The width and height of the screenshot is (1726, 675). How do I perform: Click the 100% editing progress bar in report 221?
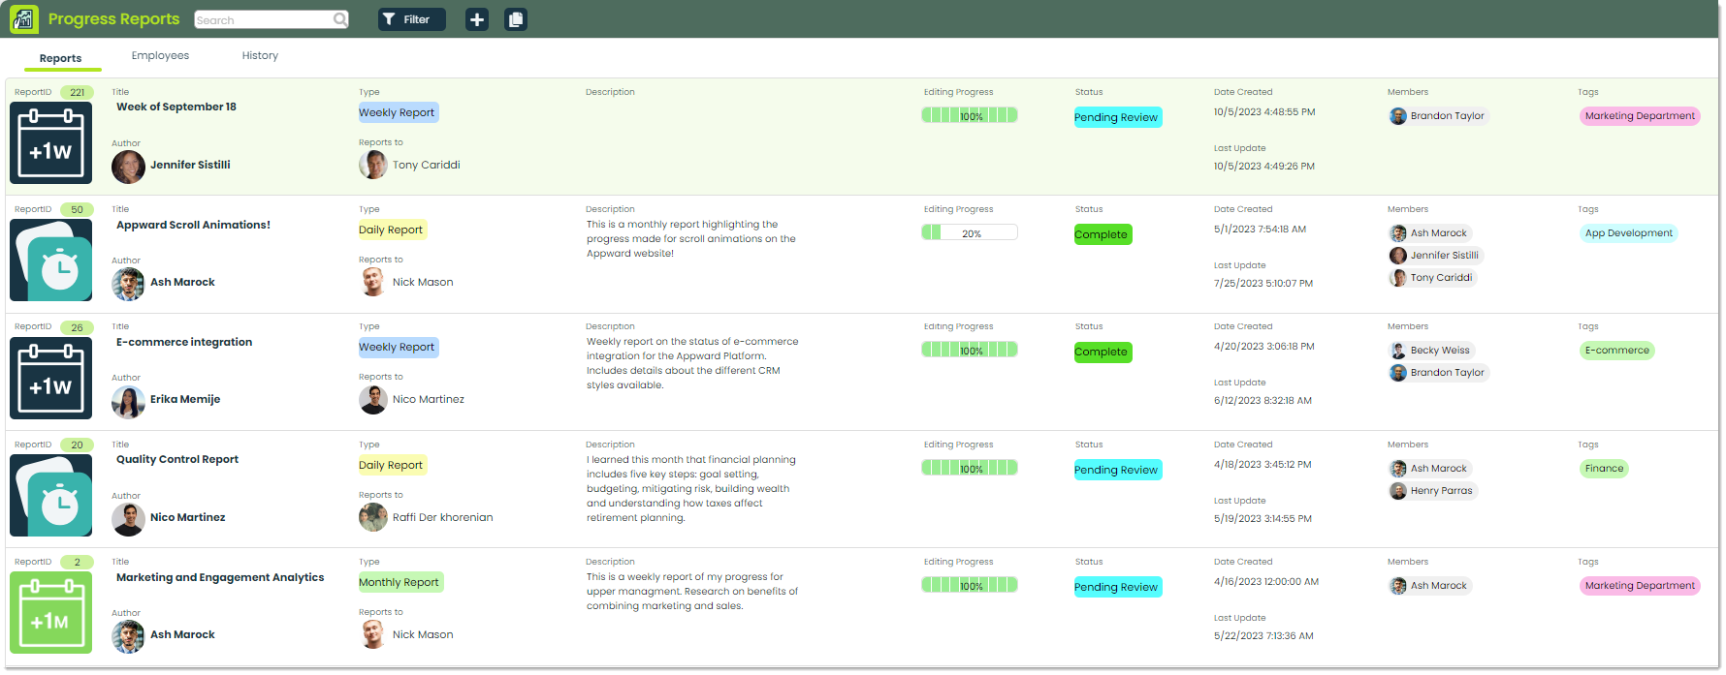(970, 115)
